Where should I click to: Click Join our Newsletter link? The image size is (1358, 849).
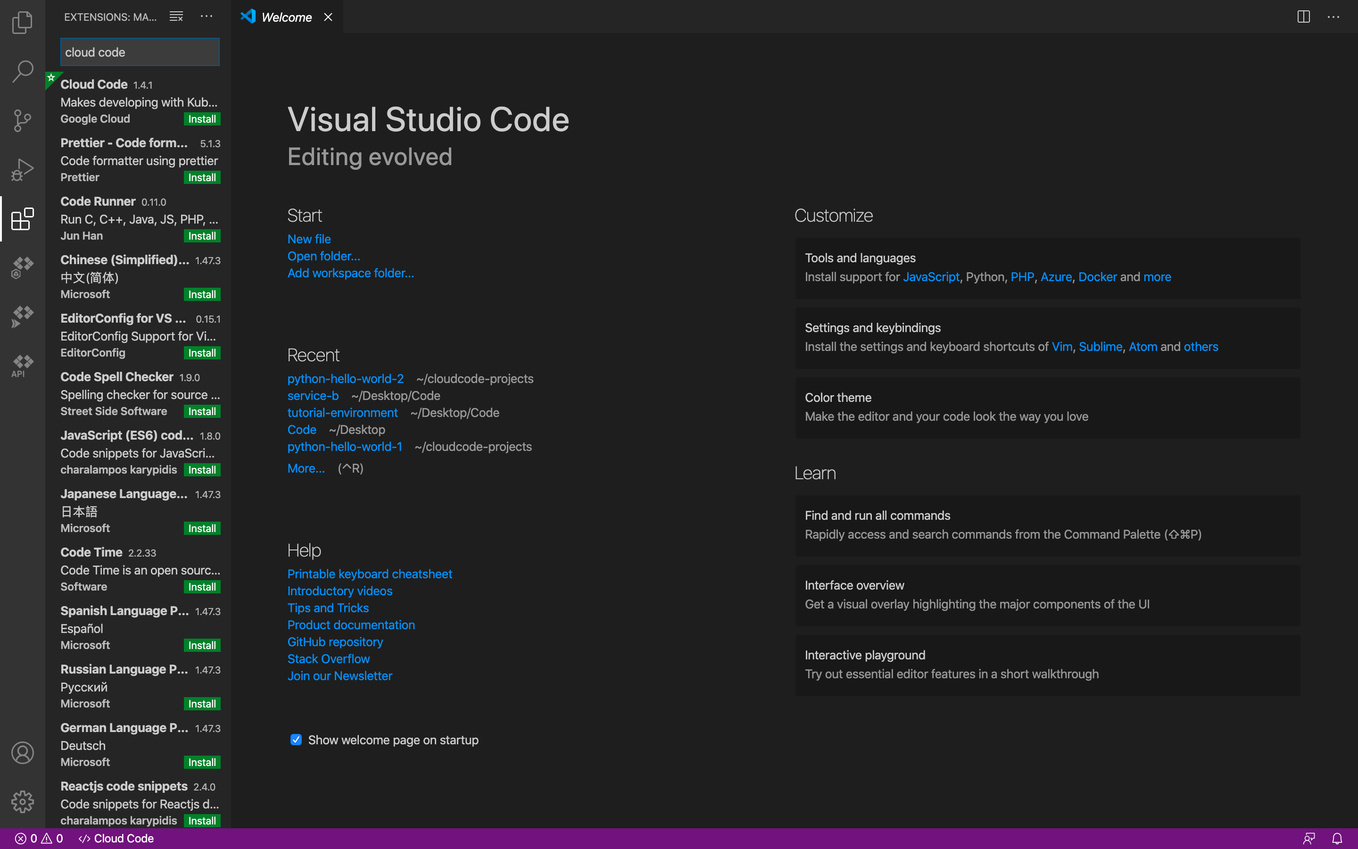tap(339, 676)
